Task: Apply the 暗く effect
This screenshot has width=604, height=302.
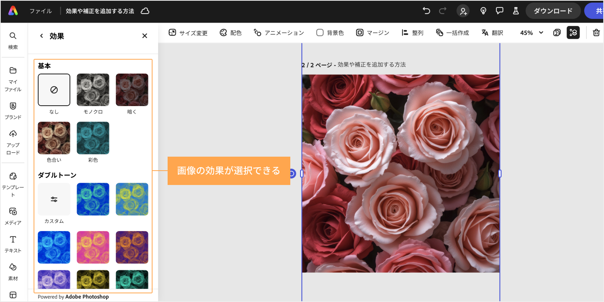Action: tap(132, 90)
